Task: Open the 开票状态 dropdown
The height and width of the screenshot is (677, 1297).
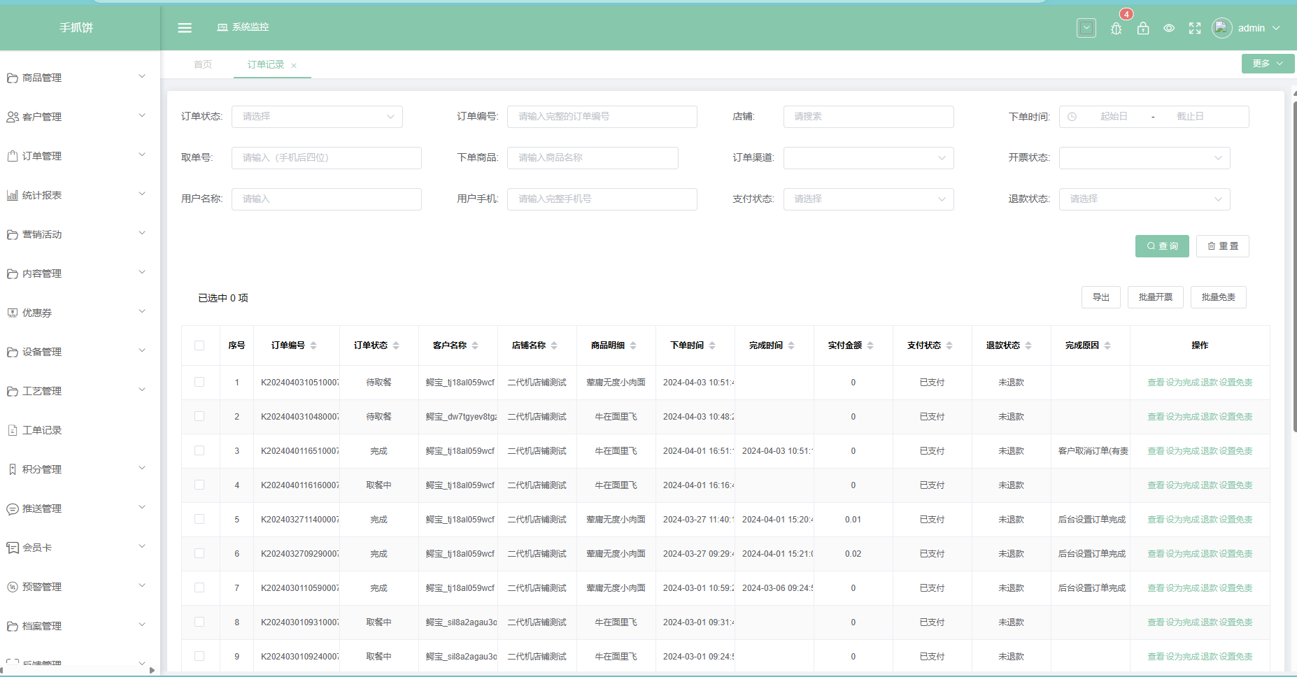Action: [1144, 158]
